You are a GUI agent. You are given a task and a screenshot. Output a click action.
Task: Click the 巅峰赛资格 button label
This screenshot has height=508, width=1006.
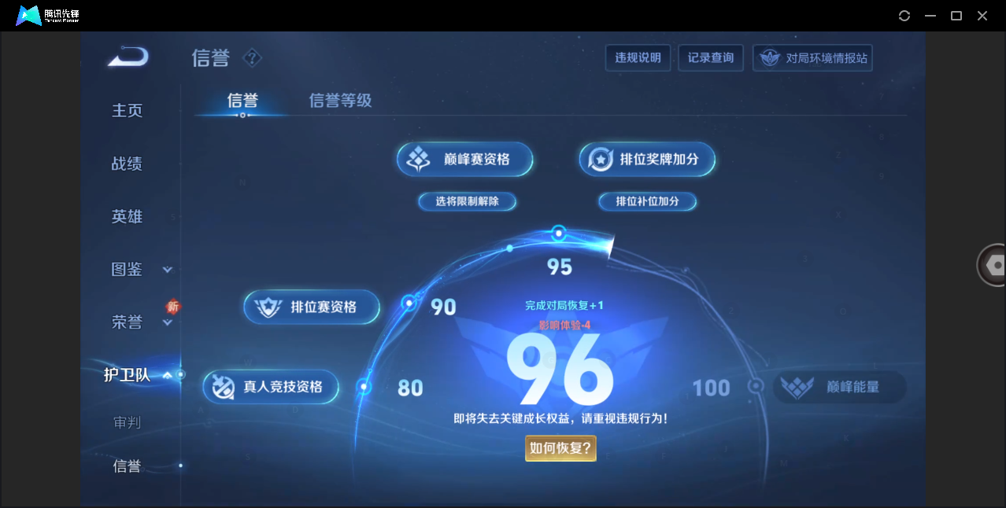pyautogui.click(x=477, y=160)
